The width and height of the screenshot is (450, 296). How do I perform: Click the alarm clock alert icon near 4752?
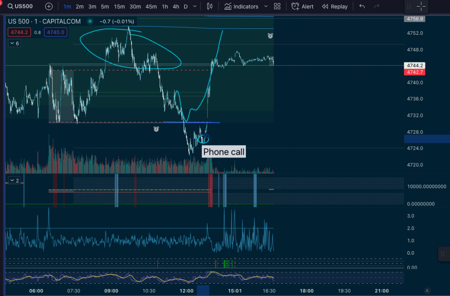[x=271, y=36]
